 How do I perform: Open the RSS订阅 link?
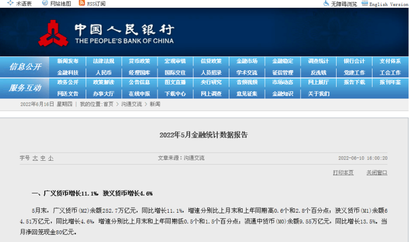tap(96, 4)
